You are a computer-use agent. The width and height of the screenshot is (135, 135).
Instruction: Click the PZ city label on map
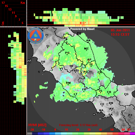point(130,115)
